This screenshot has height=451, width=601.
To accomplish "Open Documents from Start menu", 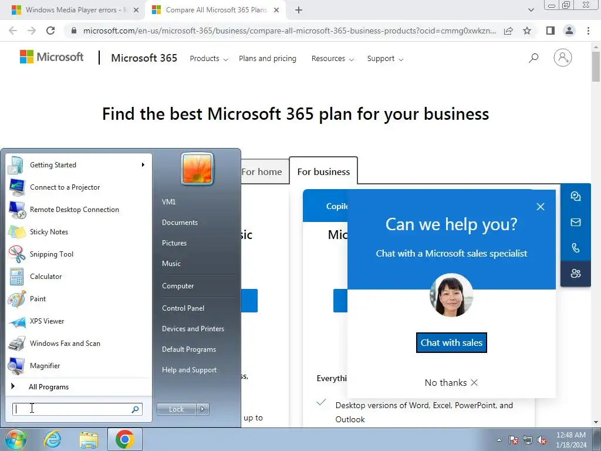I will 180,223.
